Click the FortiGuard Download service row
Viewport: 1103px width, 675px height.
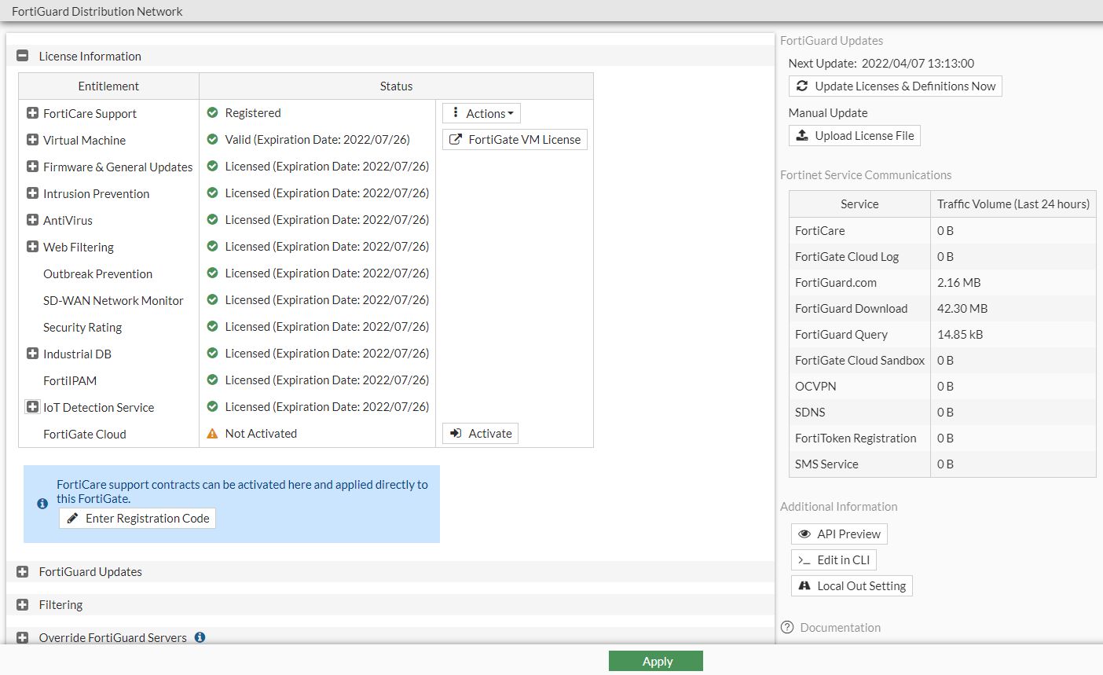pyautogui.click(x=943, y=309)
